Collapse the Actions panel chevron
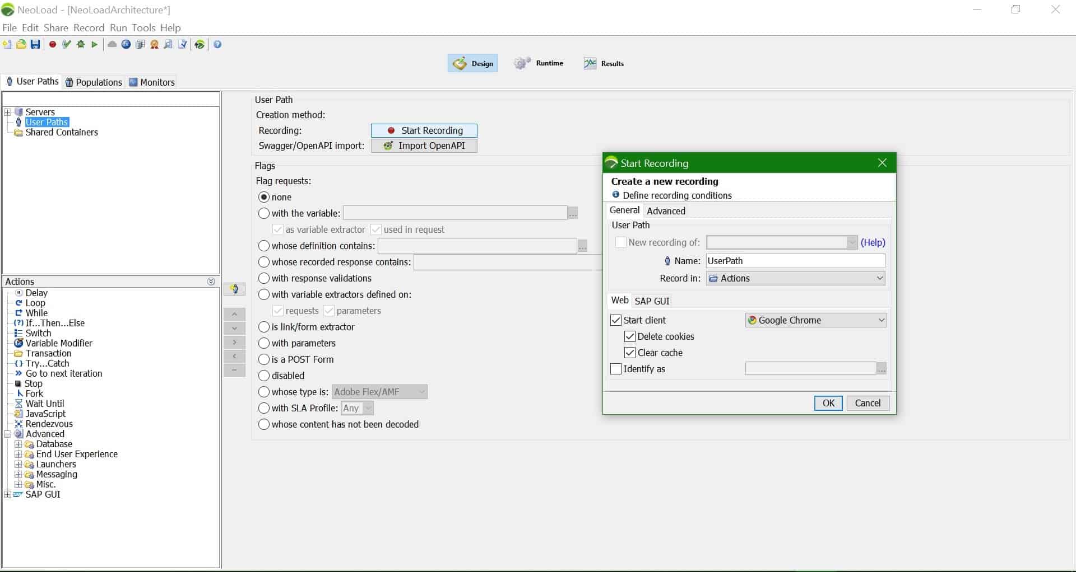 [x=211, y=282]
